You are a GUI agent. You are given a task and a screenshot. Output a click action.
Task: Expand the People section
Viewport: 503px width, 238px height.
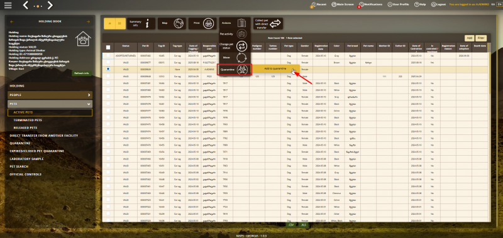[x=50, y=95]
